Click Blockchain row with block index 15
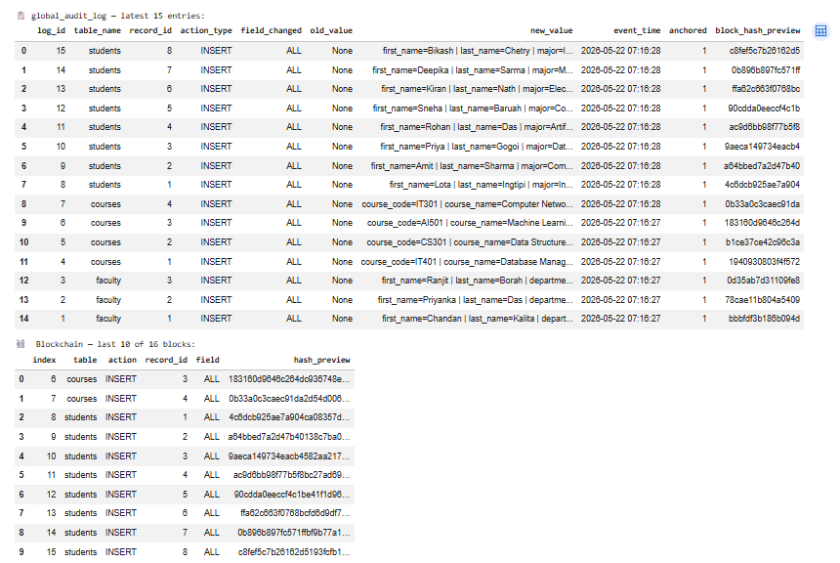Image resolution: width=840 pixels, height=563 pixels. tap(185, 551)
